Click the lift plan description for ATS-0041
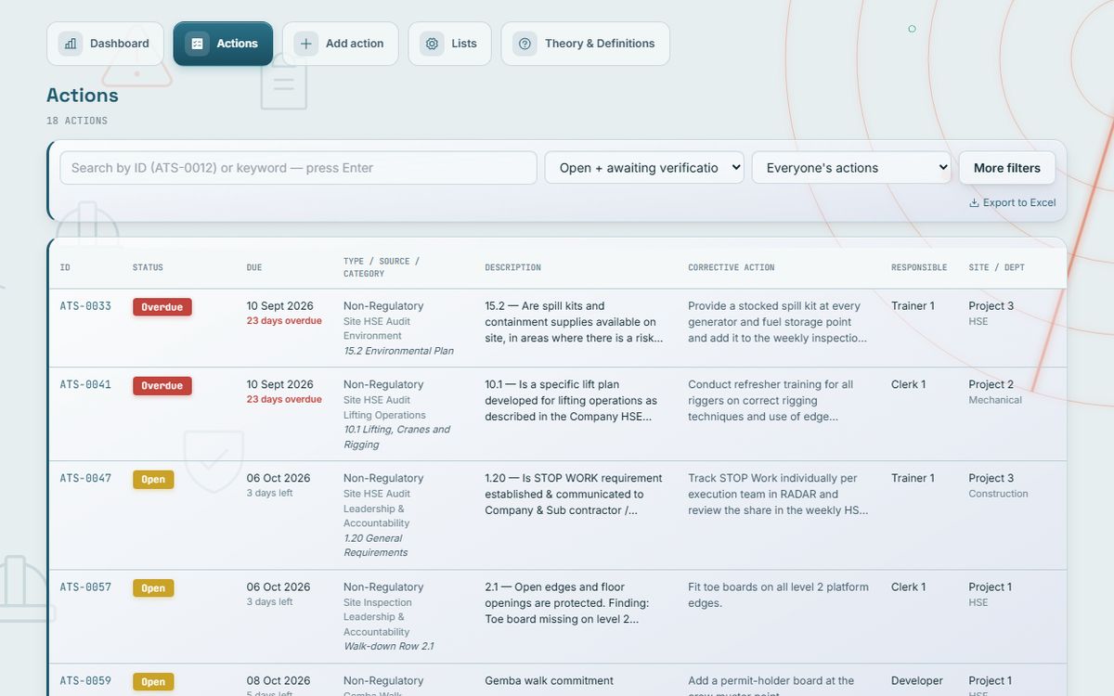1114x696 pixels. (x=572, y=401)
